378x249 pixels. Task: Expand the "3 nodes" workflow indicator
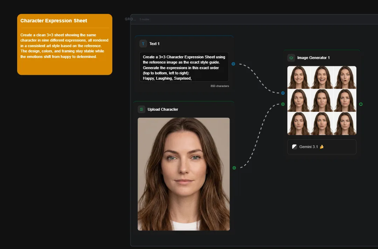pos(144,19)
